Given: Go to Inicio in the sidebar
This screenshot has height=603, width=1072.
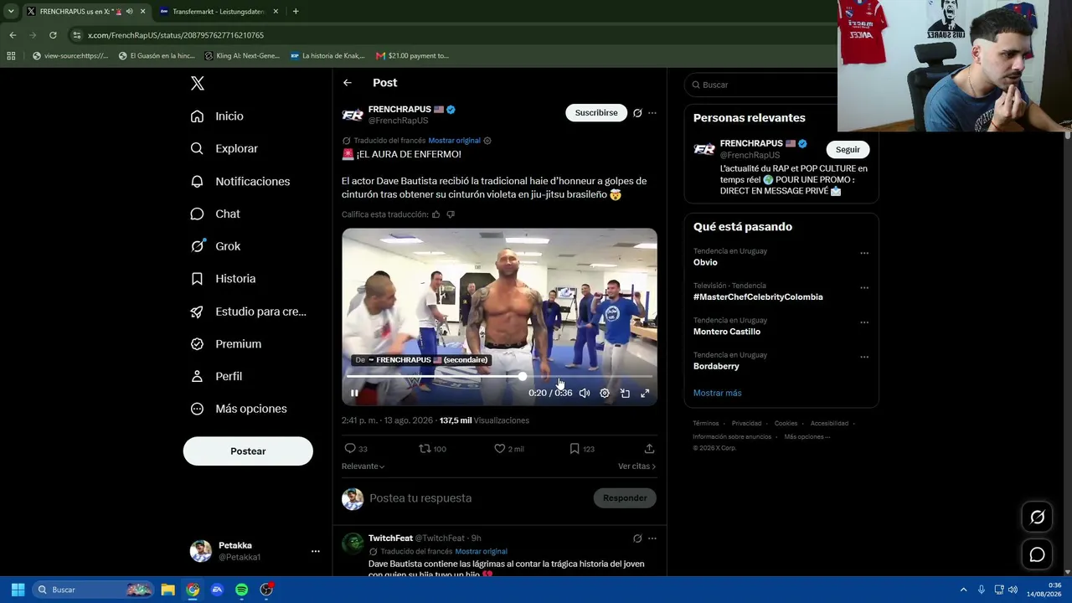Looking at the screenshot, I should (217, 116).
